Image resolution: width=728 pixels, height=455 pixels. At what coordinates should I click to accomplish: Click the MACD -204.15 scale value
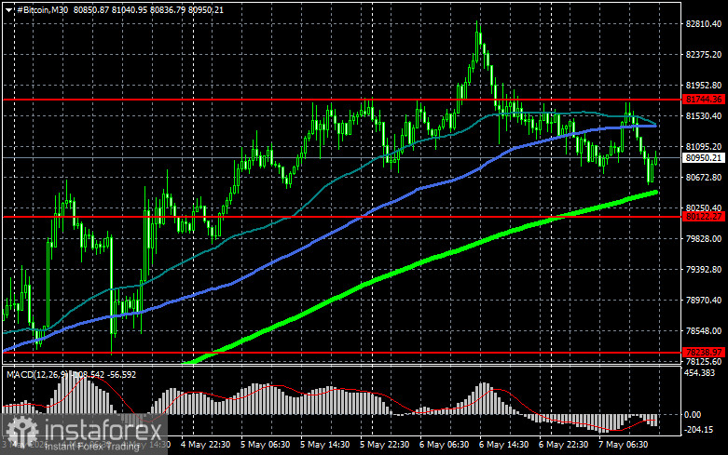click(699, 430)
